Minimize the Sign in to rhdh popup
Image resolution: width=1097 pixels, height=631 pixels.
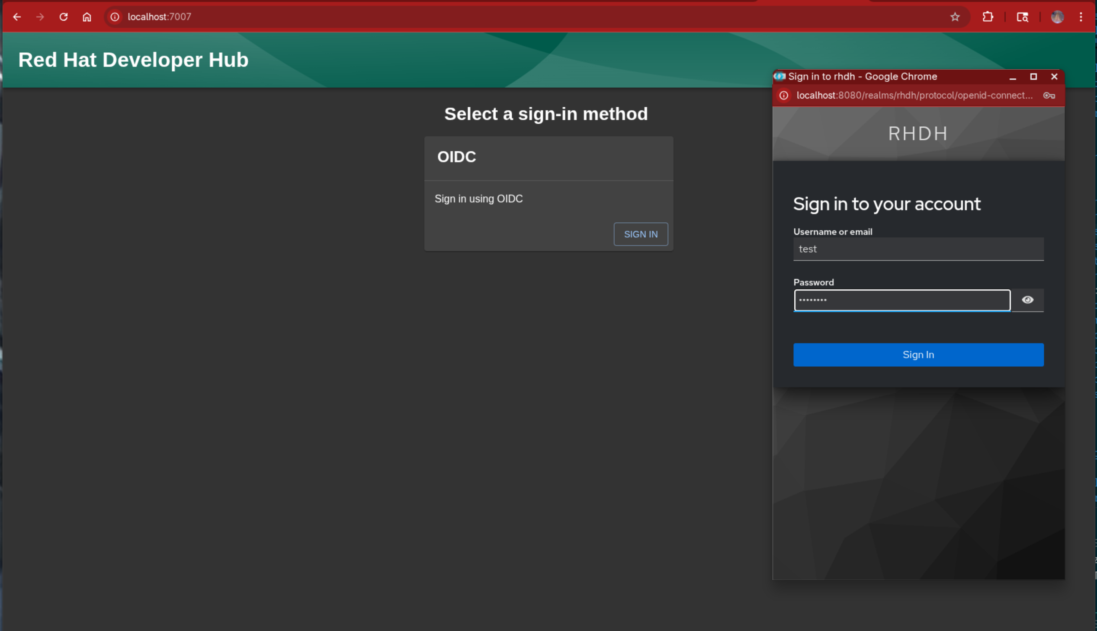point(1013,77)
